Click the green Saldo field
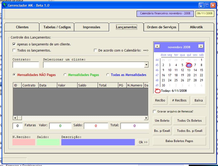The width and height of the screenshot is (218, 166). point(48,142)
